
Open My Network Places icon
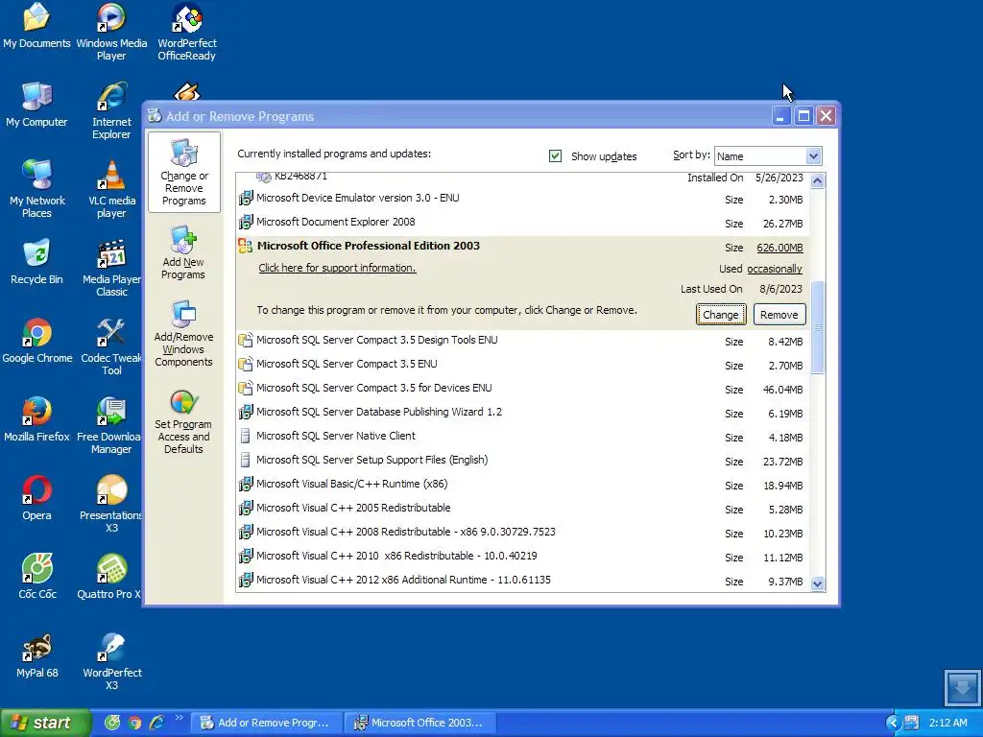pyautogui.click(x=36, y=189)
